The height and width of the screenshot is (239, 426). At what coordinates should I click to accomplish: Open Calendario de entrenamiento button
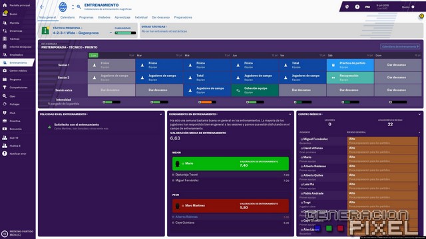click(x=400, y=46)
